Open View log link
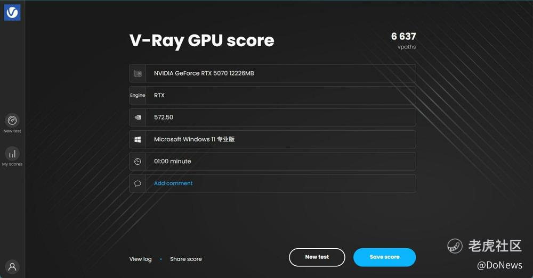This screenshot has width=533, height=278. (140, 259)
